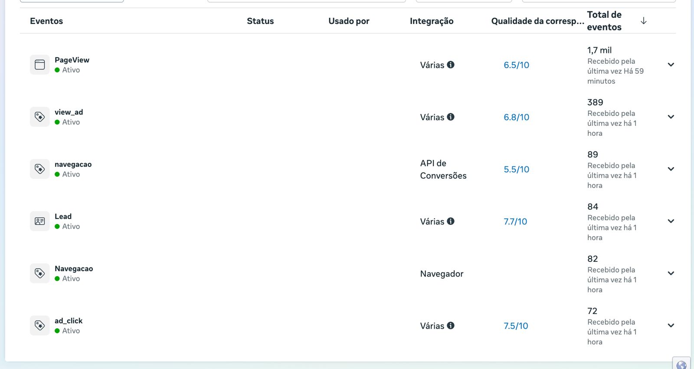Sort by Total de eventos arrow icon
Viewport: 694px width, 369px height.
tap(644, 21)
